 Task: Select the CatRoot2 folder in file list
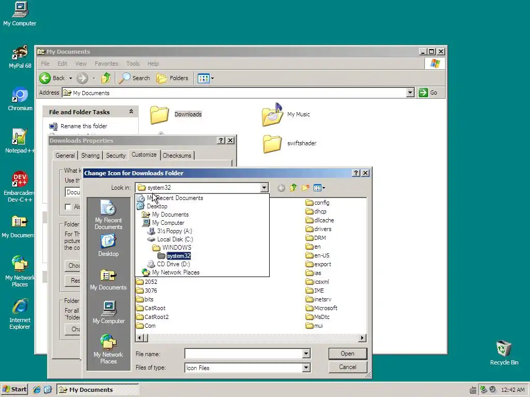tap(152, 317)
